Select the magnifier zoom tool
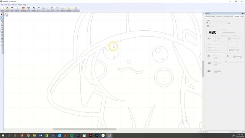 pos(2,21)
